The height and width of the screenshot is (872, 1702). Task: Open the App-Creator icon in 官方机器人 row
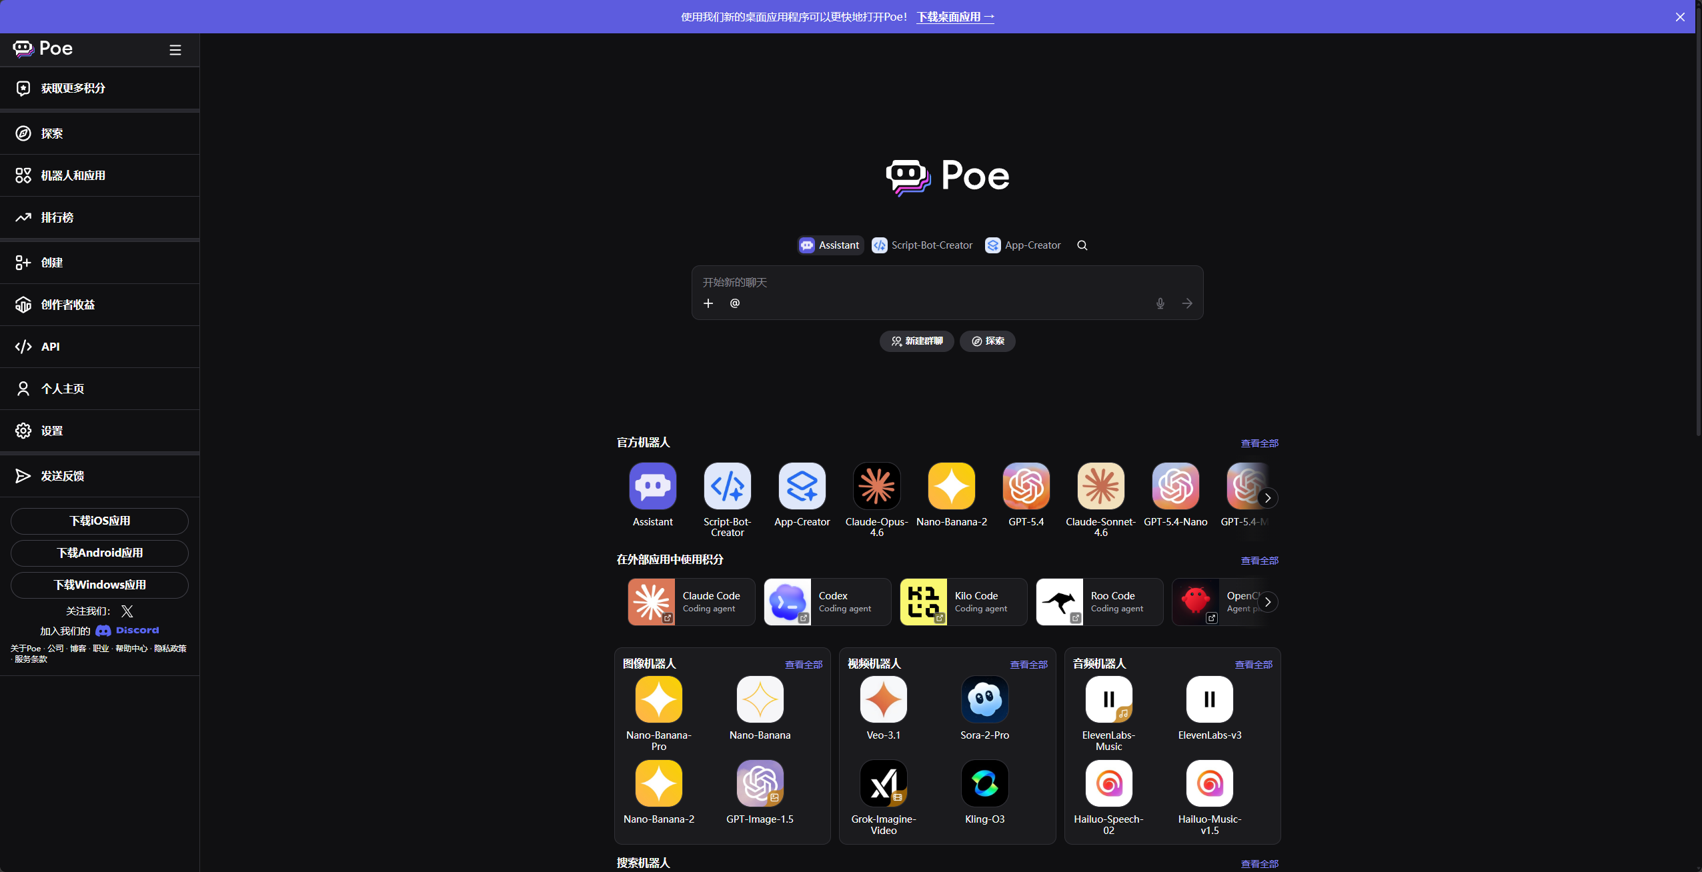pos(802,486)
